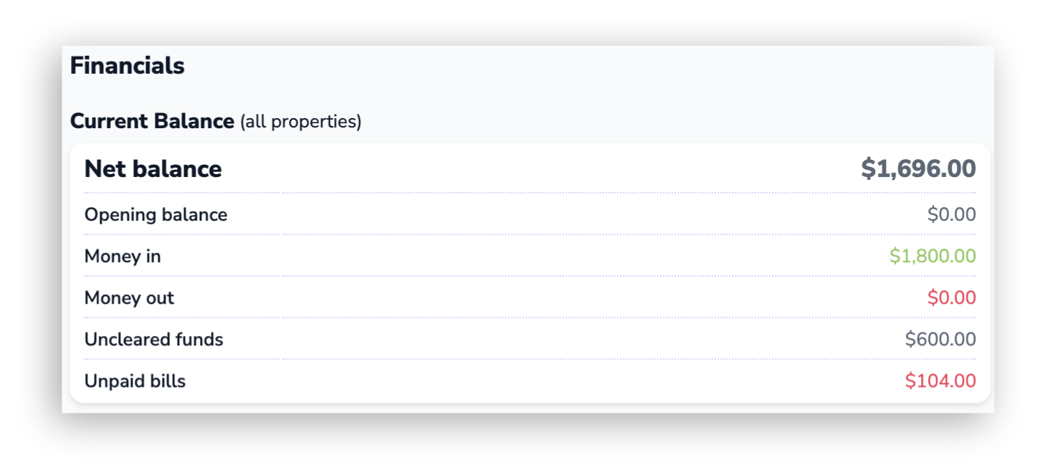The width and height of the screenshot is (1040, 475).
Task: Click the $1,696.00 net balance amount
Action: [x=918, y=169]
